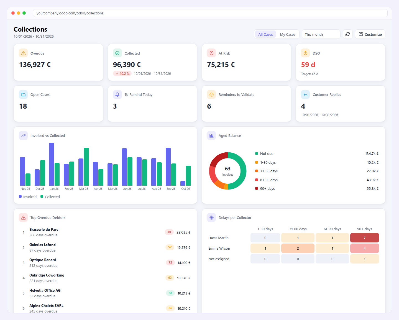The width and height of the screenshot is (399, 320).
Task: Toggle the Invoiced legend series
Action: point(28,197)
